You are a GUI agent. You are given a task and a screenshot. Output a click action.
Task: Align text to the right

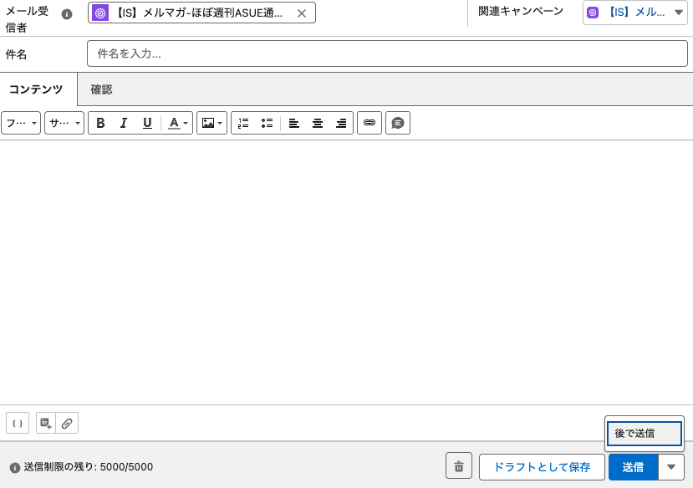341,123
